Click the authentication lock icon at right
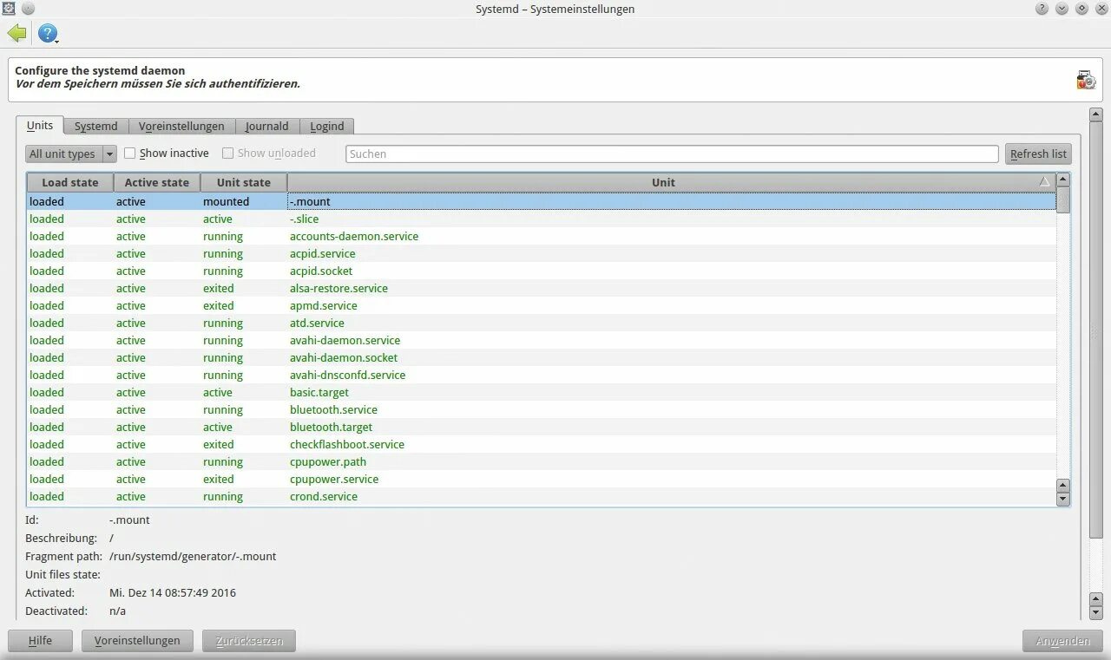The height and width of the screenshot is (660, 1111). tap(1086, 80)
